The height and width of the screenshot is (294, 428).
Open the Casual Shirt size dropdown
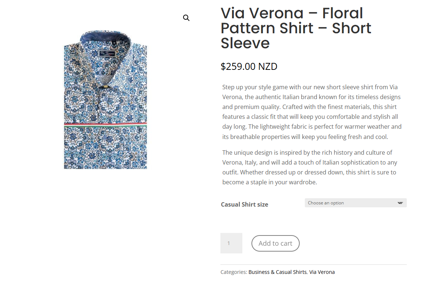tap(355, 203)
